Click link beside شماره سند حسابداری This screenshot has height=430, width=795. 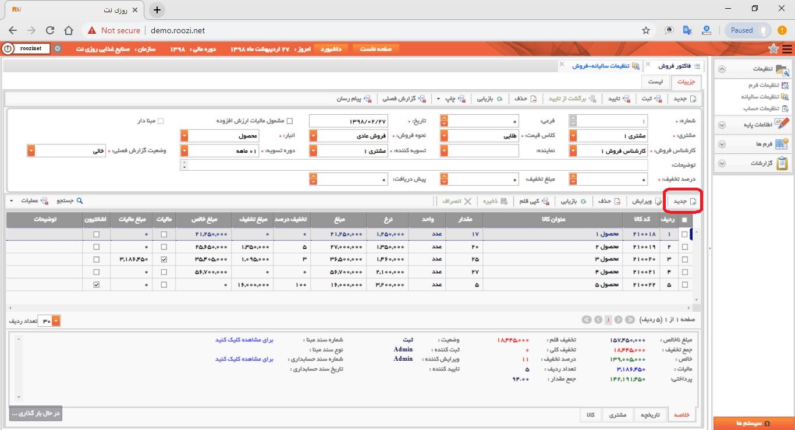[x=244, y=359]
